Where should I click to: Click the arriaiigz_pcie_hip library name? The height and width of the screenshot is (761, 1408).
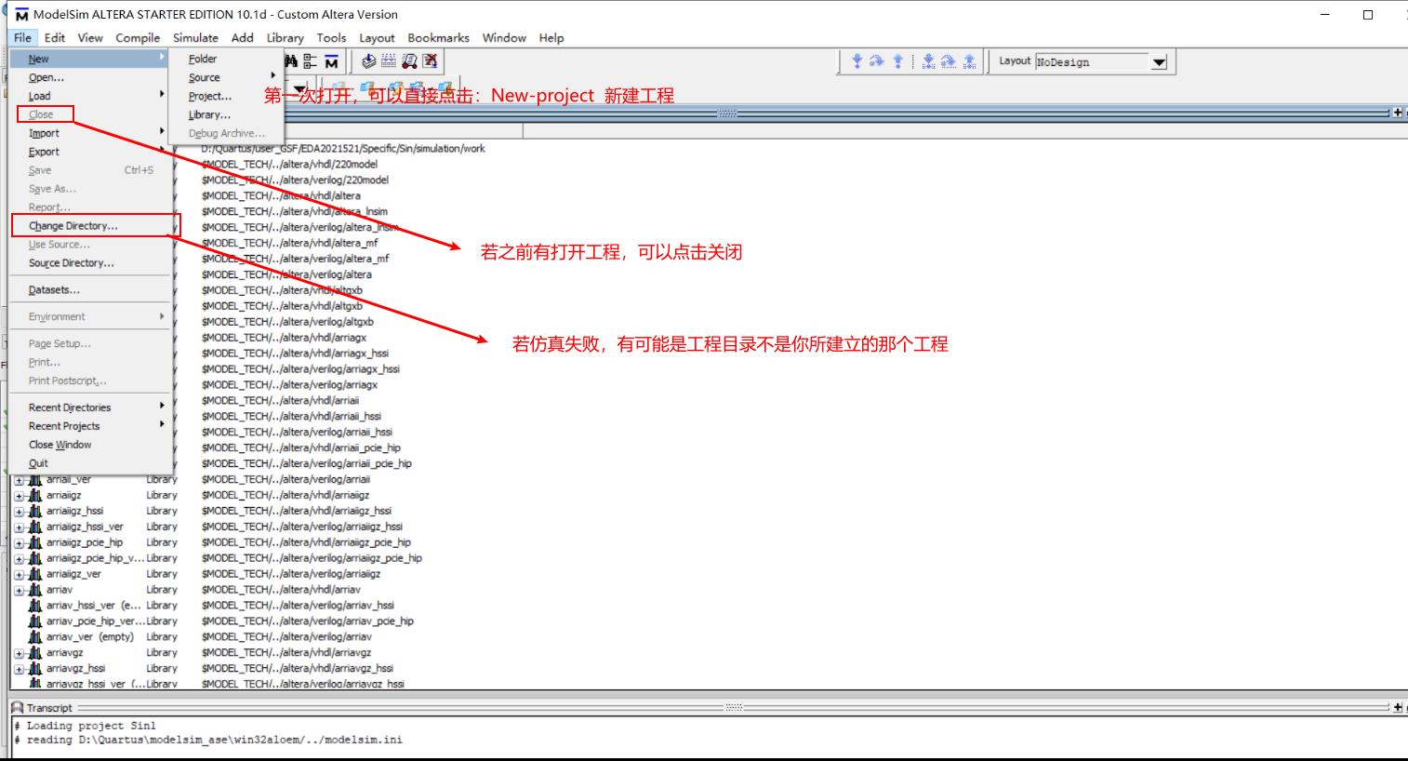pyautogui.click(x=85, y=542)
